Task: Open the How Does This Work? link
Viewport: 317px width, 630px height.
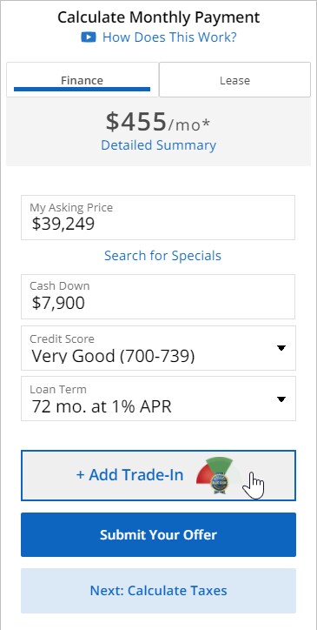Action: [169, 37]
